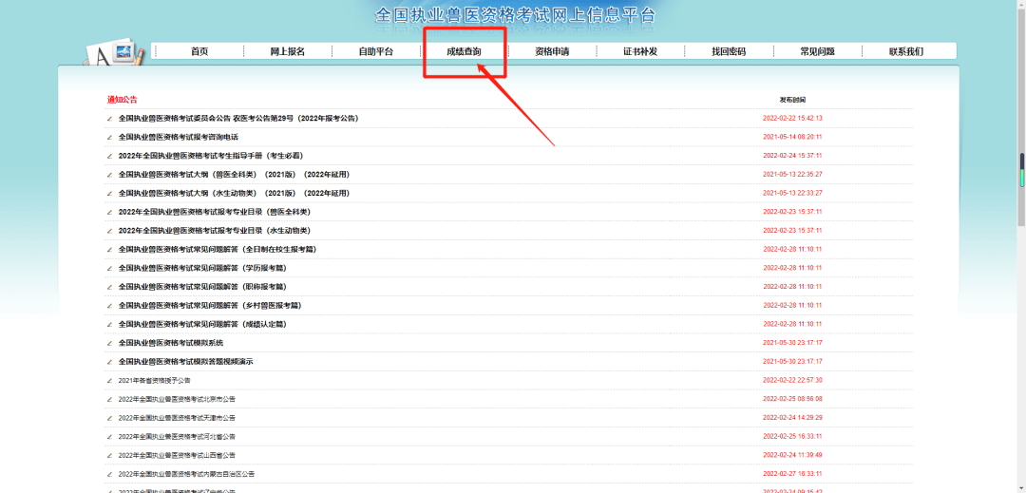1026x493 pixels.
Task: Open the 自助平台 menu item
Action: [375, 51]
